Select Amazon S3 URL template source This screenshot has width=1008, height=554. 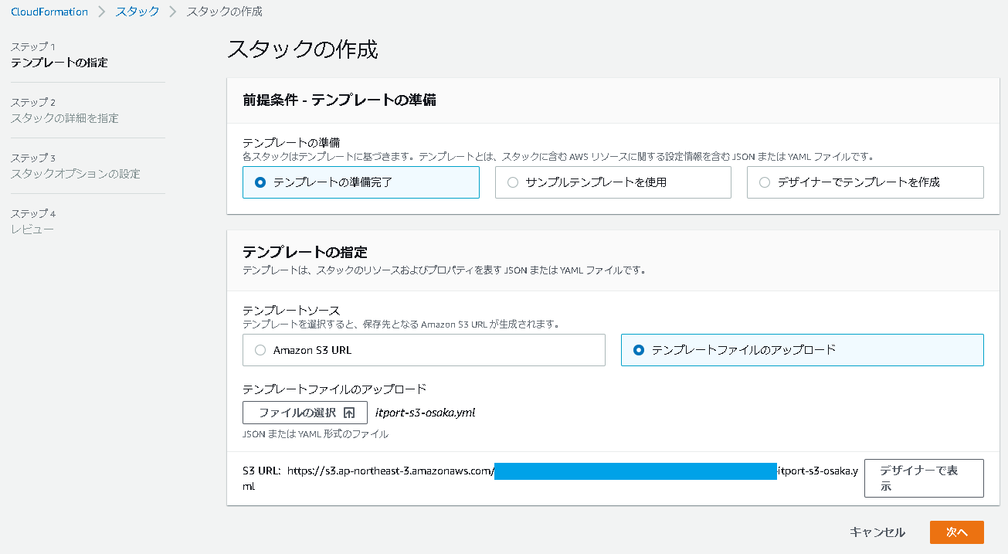coord(423,350)
